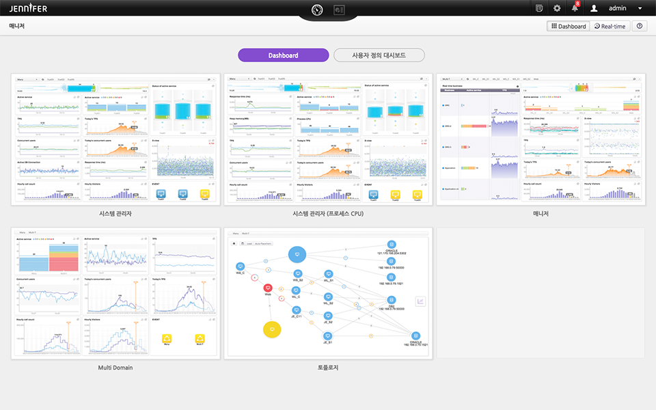
Task: Select the red Web node in topology
Action: (268, 288)
